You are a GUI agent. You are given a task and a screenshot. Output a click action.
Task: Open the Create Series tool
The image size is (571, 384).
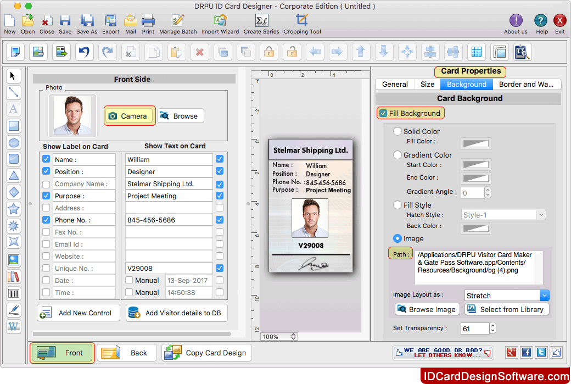point(261,24)
